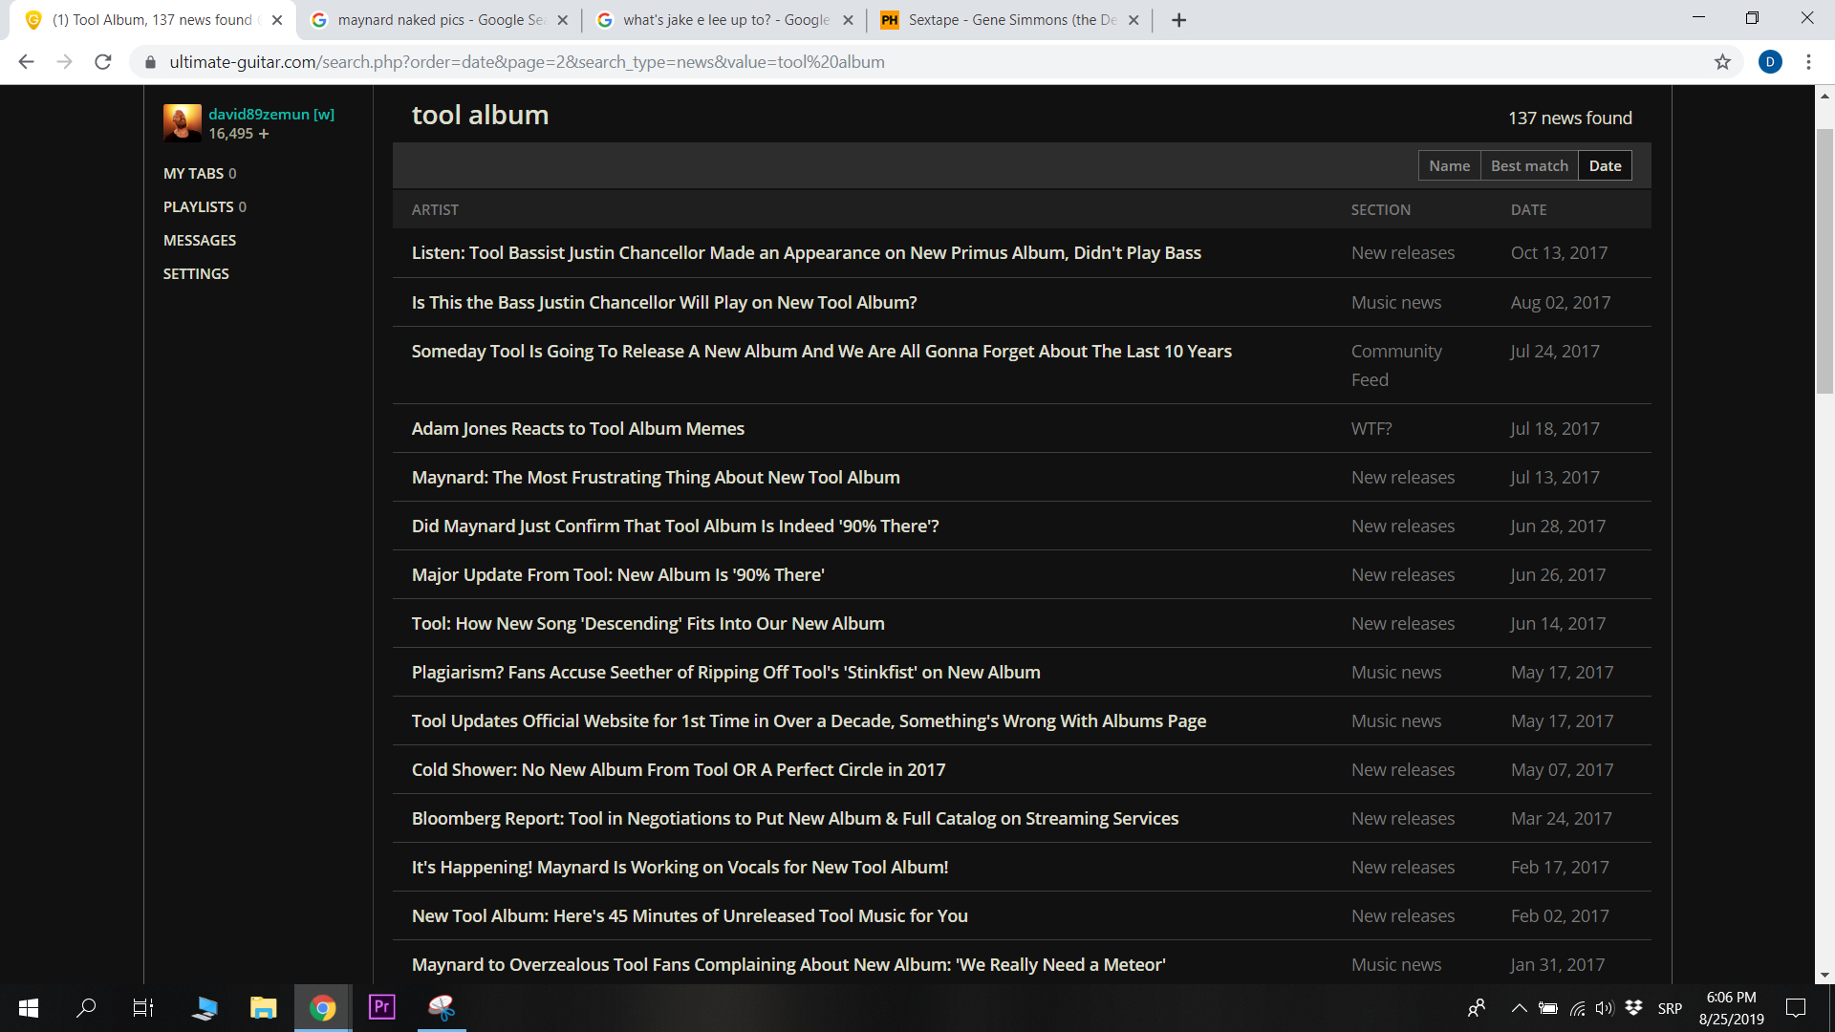The height and width of the screenshot is (1032, 1835).
Task: Open 'Major Update From Tool' article
Action: 617,574
